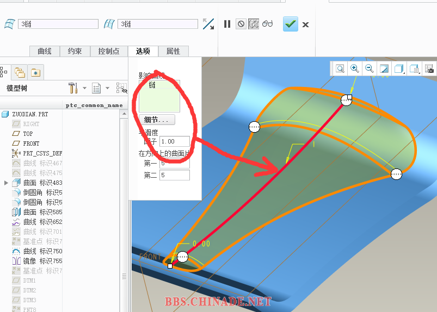Click the zoom out magnifier icon
The image size is (437, 312).
(370, 68)
